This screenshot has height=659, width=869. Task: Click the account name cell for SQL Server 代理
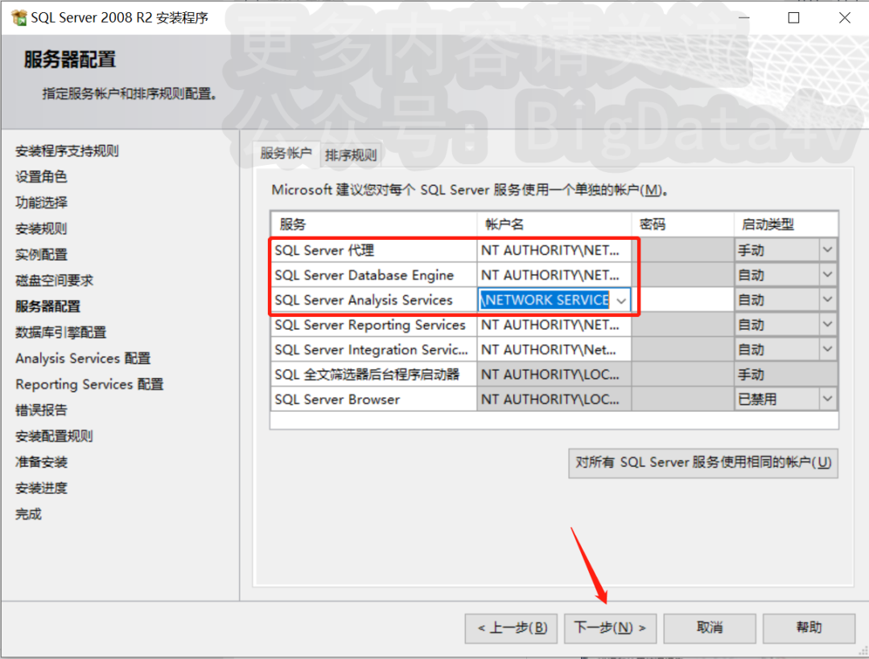pyautogui.click(x=554, y=250)
